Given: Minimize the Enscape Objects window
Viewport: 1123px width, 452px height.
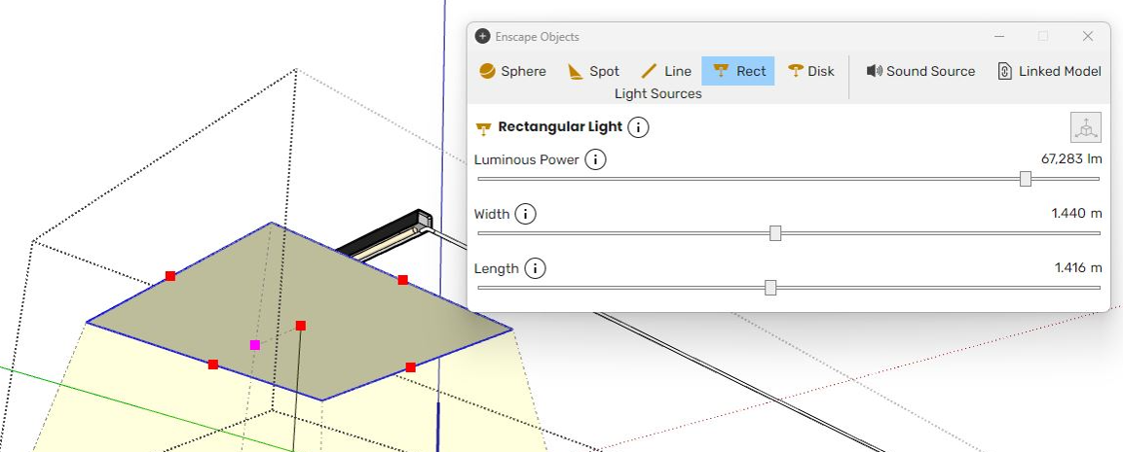Looking at the screenshot, I should coord(999,36).
